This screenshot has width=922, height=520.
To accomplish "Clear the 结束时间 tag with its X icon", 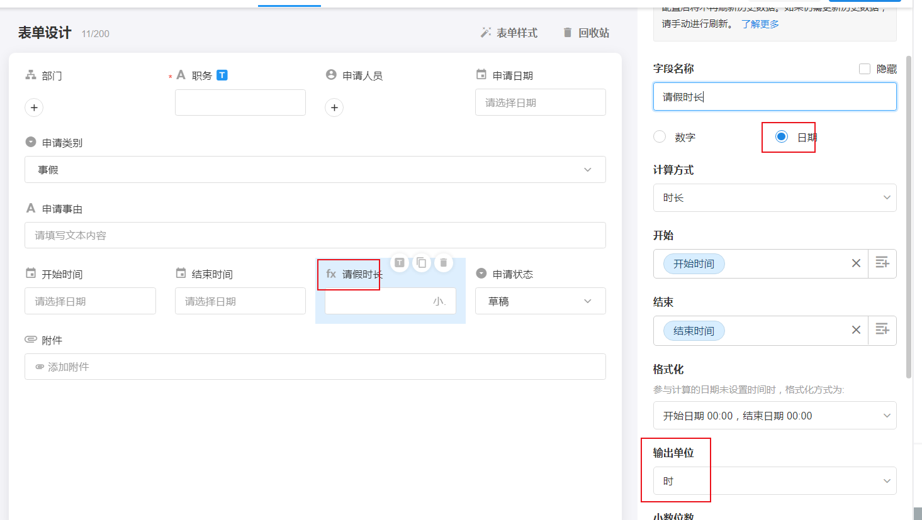I will tap(856, 330).
